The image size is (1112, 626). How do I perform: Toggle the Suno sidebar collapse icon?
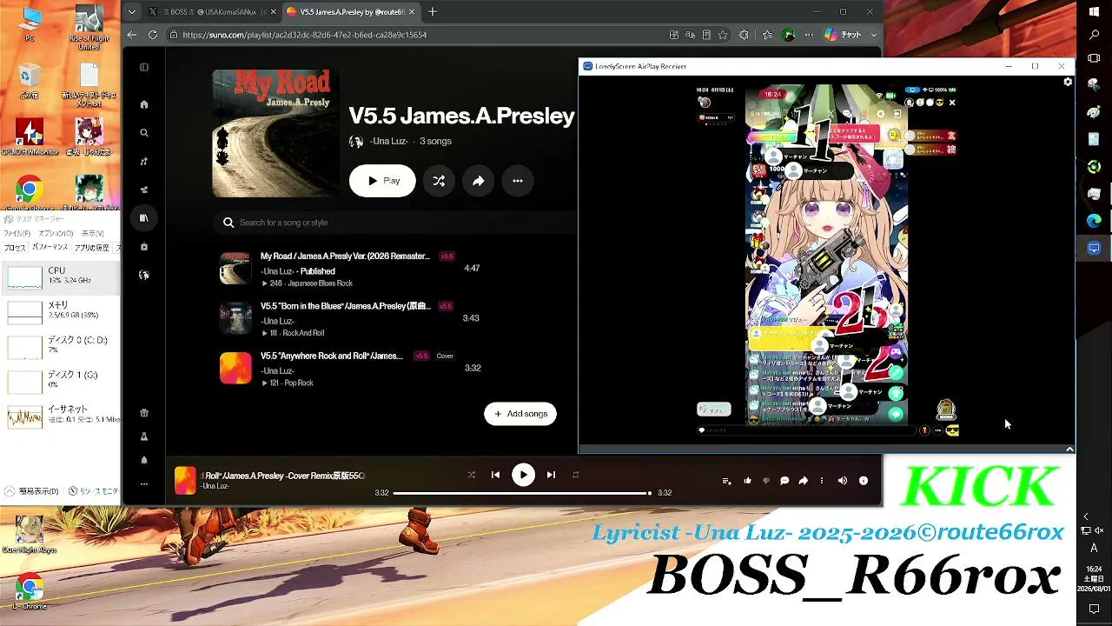(x=144, y=67)
